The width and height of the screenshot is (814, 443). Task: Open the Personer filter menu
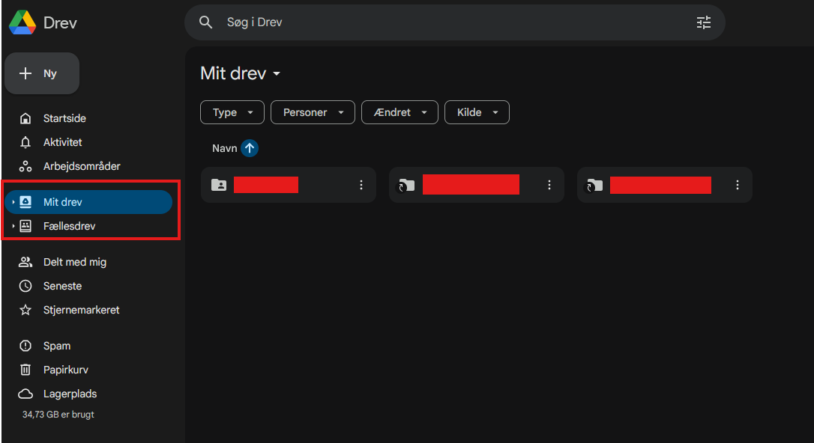tap(313, 112)
